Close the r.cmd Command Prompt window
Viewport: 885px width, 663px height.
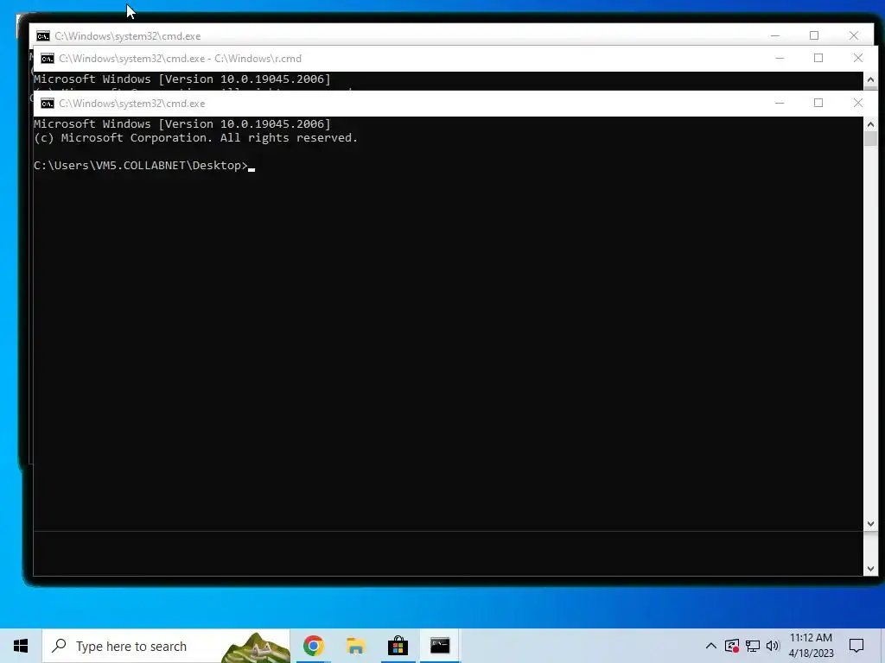pos(858,58)
